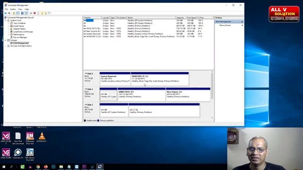Open Firefox from the taskbar
Screen dimensions: 303x170
click(46, 167)
